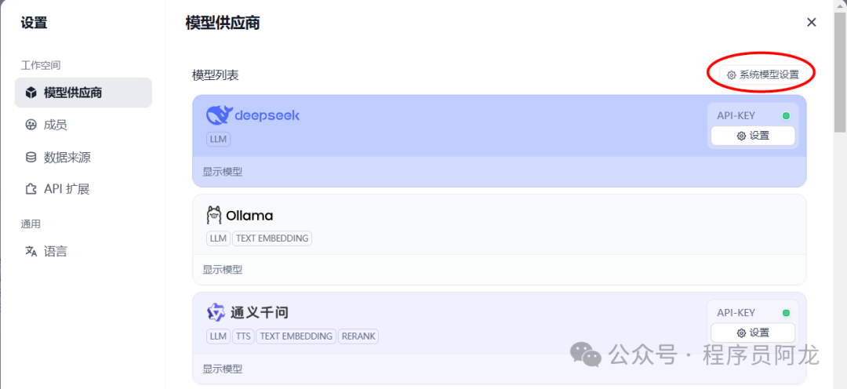Click deepseek's green API-KEY status dot

click(x=786, y=116)
